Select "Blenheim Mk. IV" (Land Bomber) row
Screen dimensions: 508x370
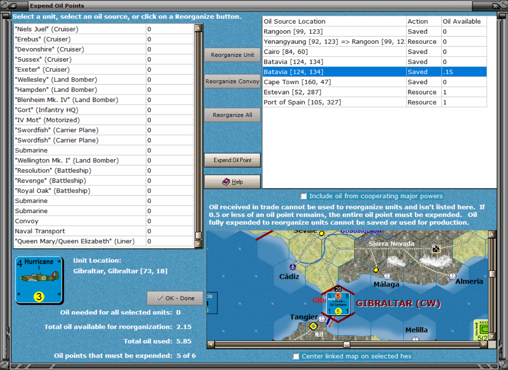104,100
